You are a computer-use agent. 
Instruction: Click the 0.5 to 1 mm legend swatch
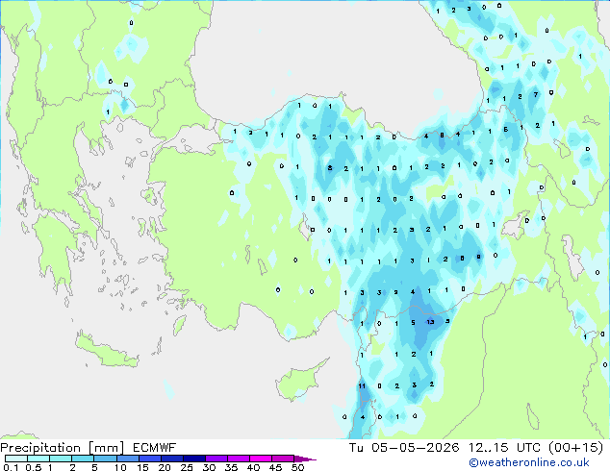(38, 459)
